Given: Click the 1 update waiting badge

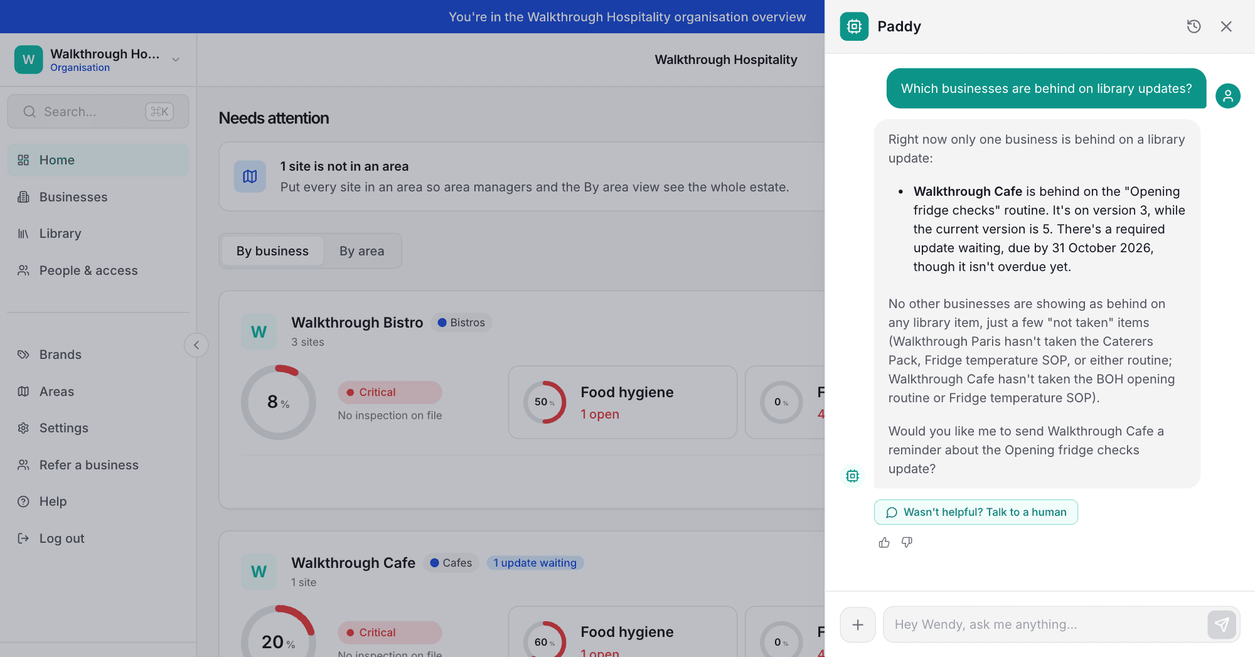Looking at the screenshot, I should click(535, 563).
